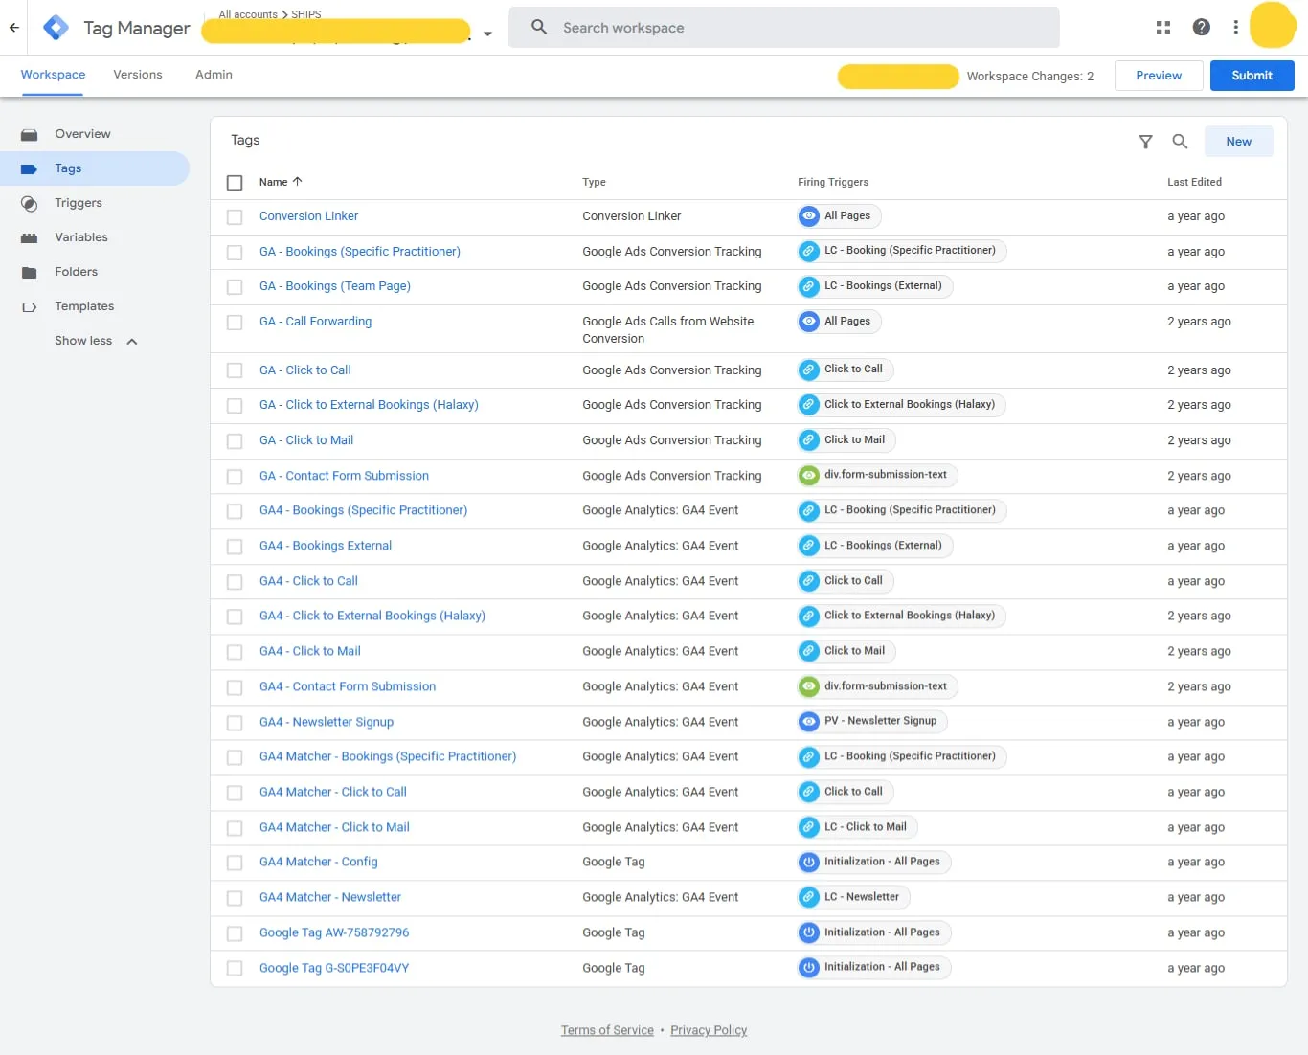This screenshot has height=1055, width=1308.
Task: Click the Submit button
Action: [x=1252, y=76]
